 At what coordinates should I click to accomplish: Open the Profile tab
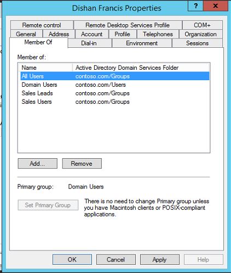click(123, 34)
